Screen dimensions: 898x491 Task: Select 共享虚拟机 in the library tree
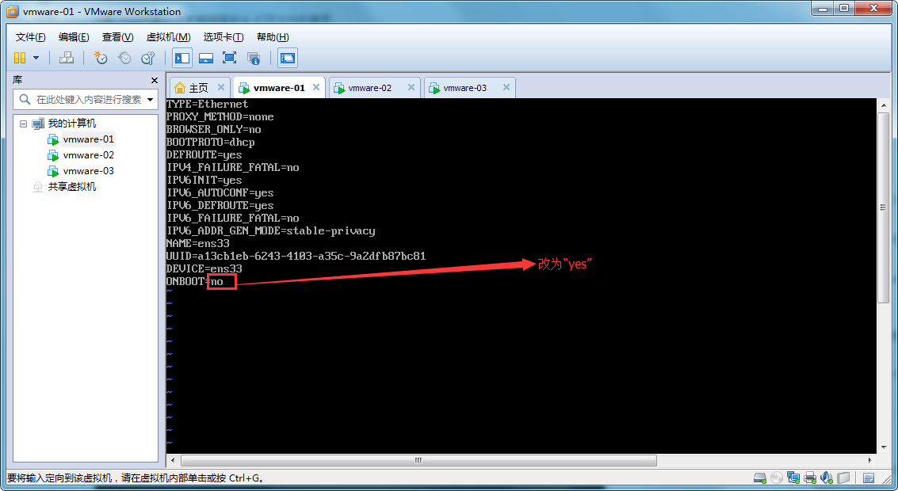pyautogui.click(x=72, y=187)
